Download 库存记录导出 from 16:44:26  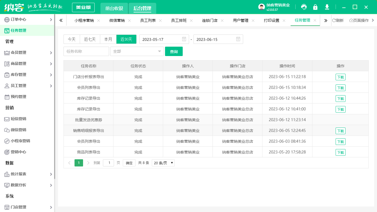[x=341, y=99]
